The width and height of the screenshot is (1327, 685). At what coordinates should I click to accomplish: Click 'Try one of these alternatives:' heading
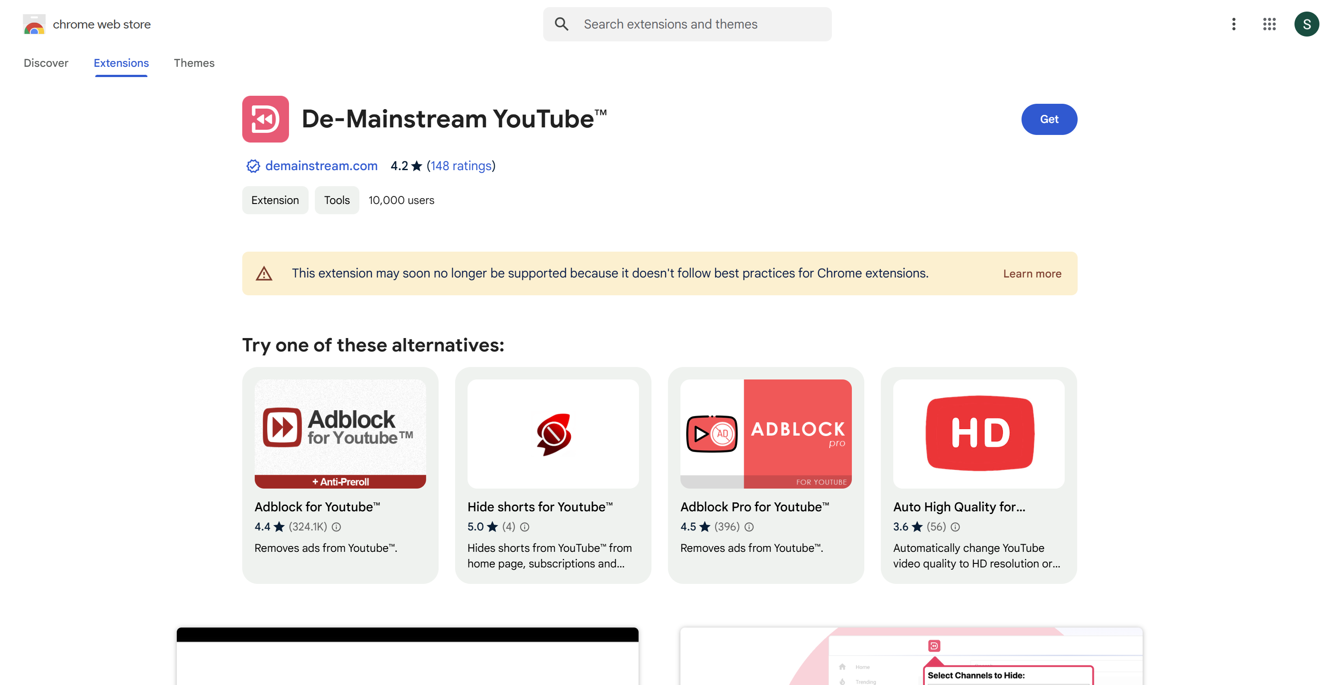374,345
